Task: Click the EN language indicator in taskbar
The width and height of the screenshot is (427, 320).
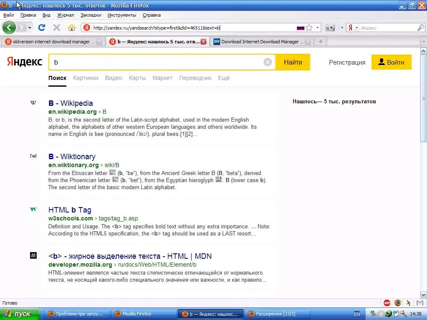Action: pyautogui.click(x=357, y=314)
